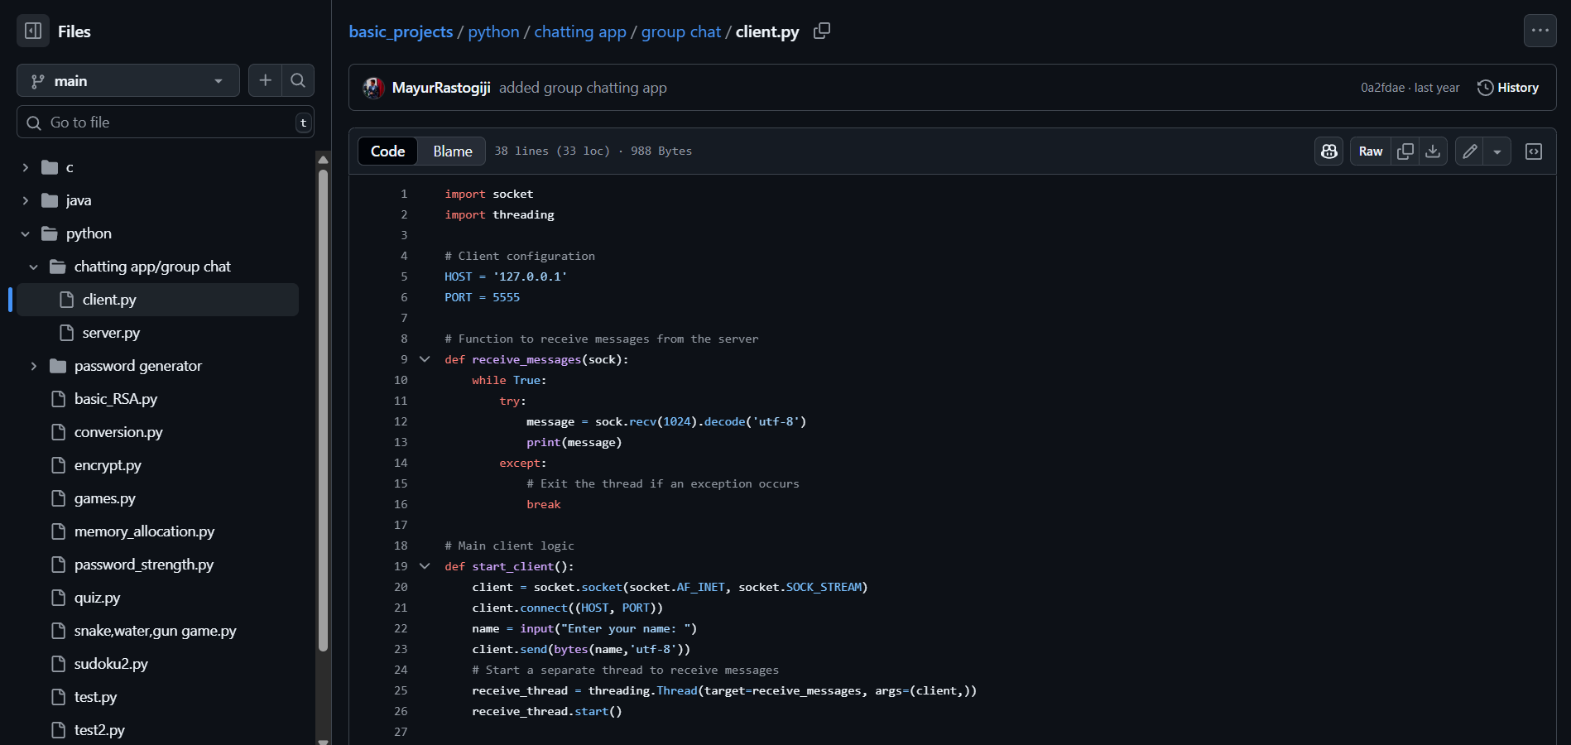Download the raw file

coord(1433,151)
